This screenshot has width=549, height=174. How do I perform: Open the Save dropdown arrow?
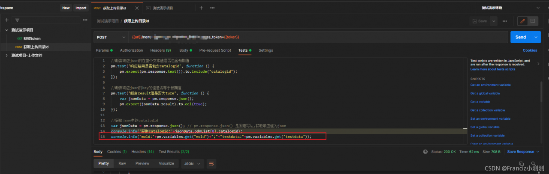point(494,21)
